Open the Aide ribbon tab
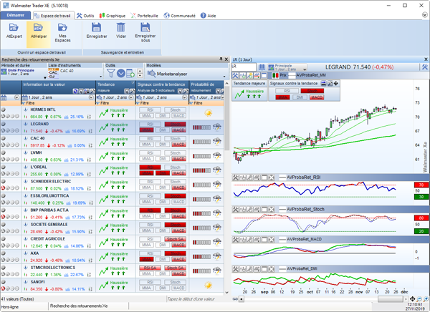Image resolution: width=430 pixels, height=312 pixels. click(208, 16)
